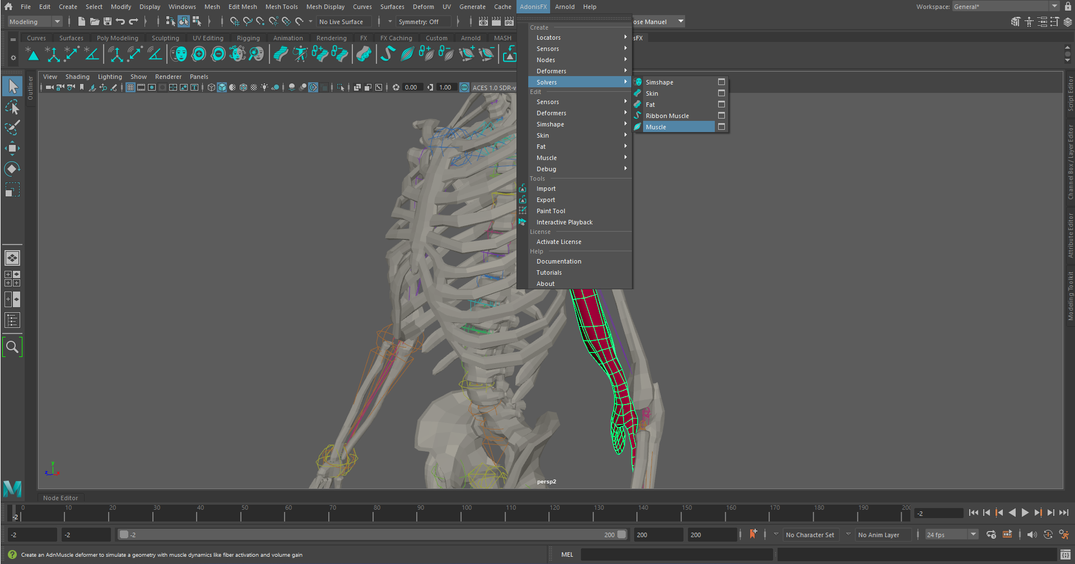Toggle the loop playback icon
The width and height of the screenshot is (1075, 564).
[x=991, y=534]
